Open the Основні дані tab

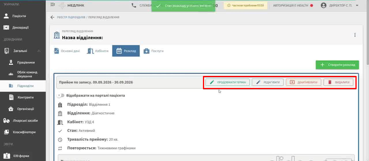[67, 51]
